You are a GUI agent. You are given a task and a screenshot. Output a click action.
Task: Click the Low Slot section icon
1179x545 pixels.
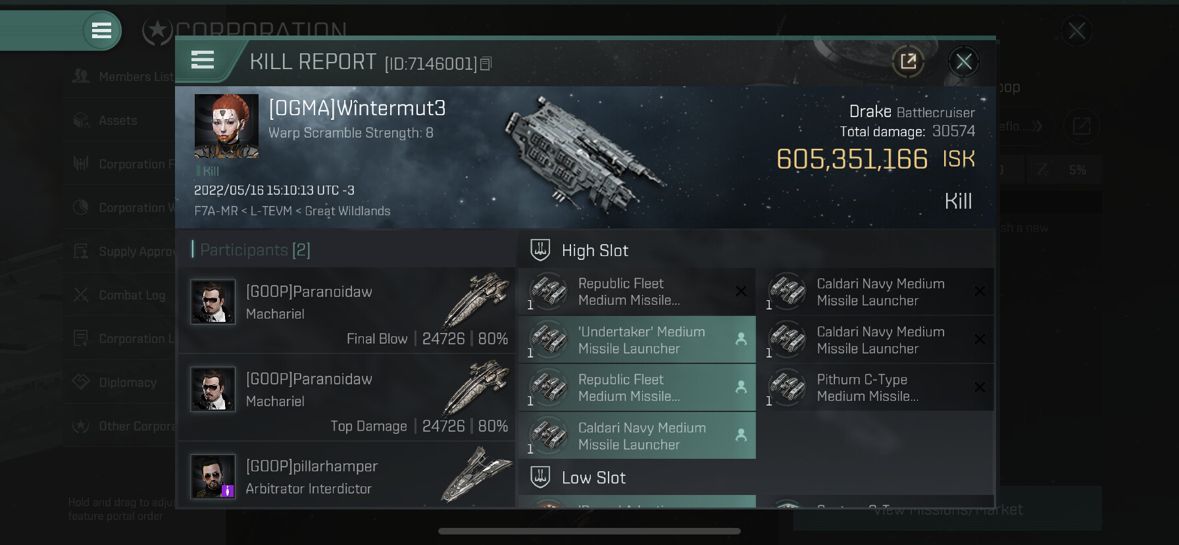coord(540,477)
